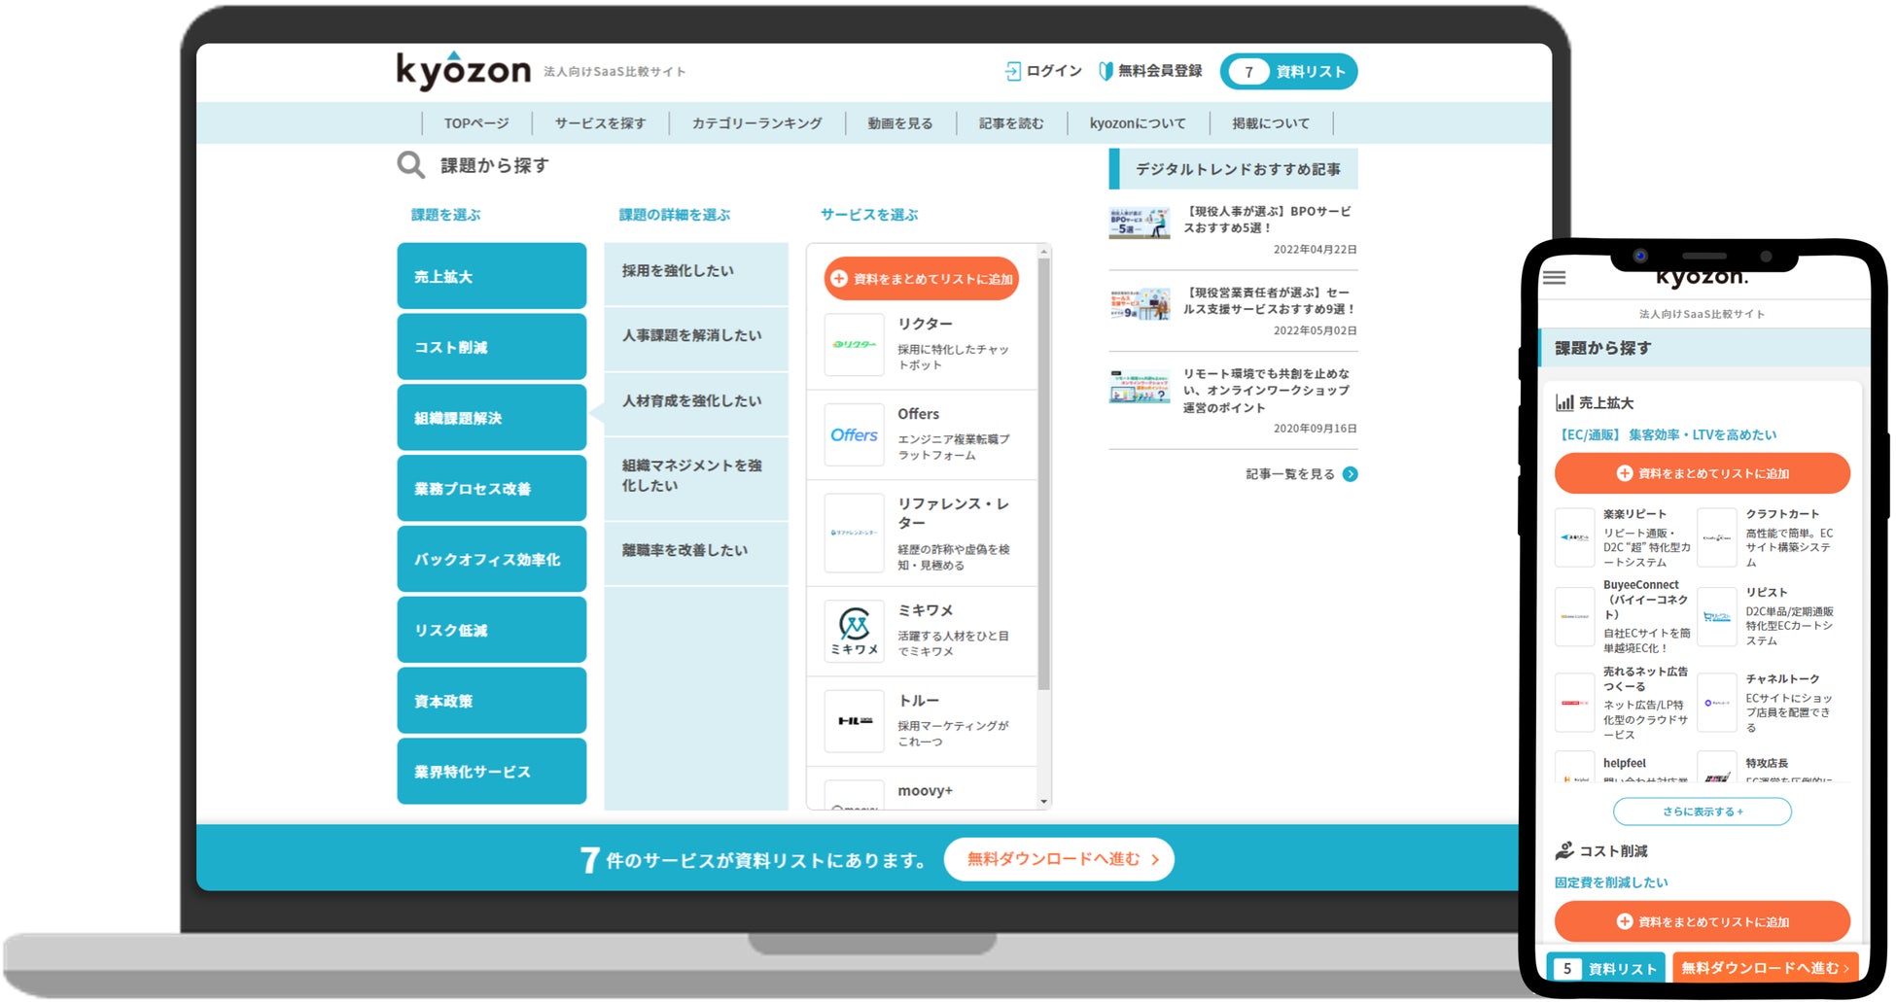The width and height of the screenshot is (1896, 1002).
Task: Click the hand-coin icon beside コスト削減 on phone
Action: [x=1564, y=850]
